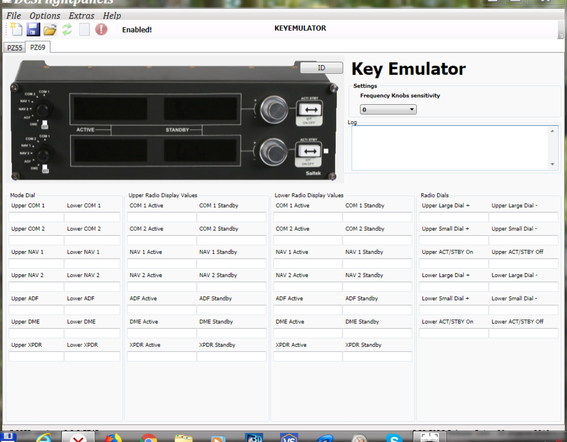
Task: Create a new profile with the New icon
Action: pyautogui.click(x=16, y=29)
